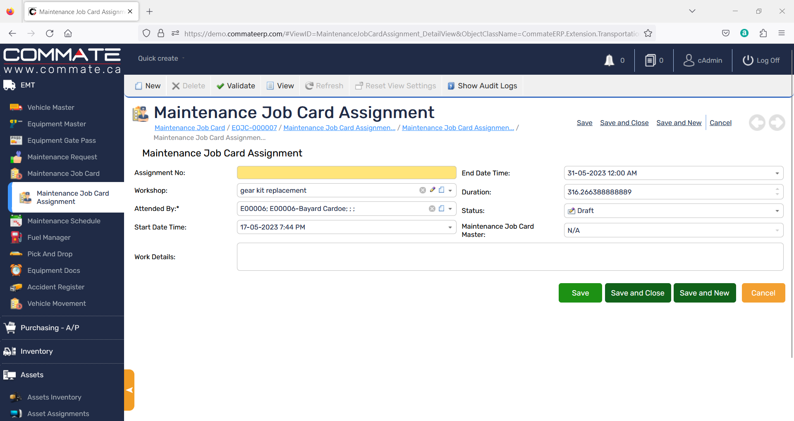The image size is (794, 421).
Task: Expand the Inventory module
Action: [x=36, y=351]
